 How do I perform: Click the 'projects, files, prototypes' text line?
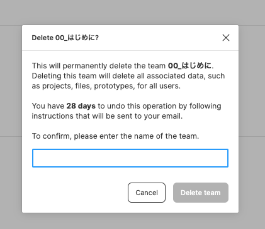tap(106, 86)
